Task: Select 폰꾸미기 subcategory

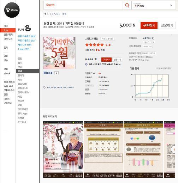Action: (22, 122)
